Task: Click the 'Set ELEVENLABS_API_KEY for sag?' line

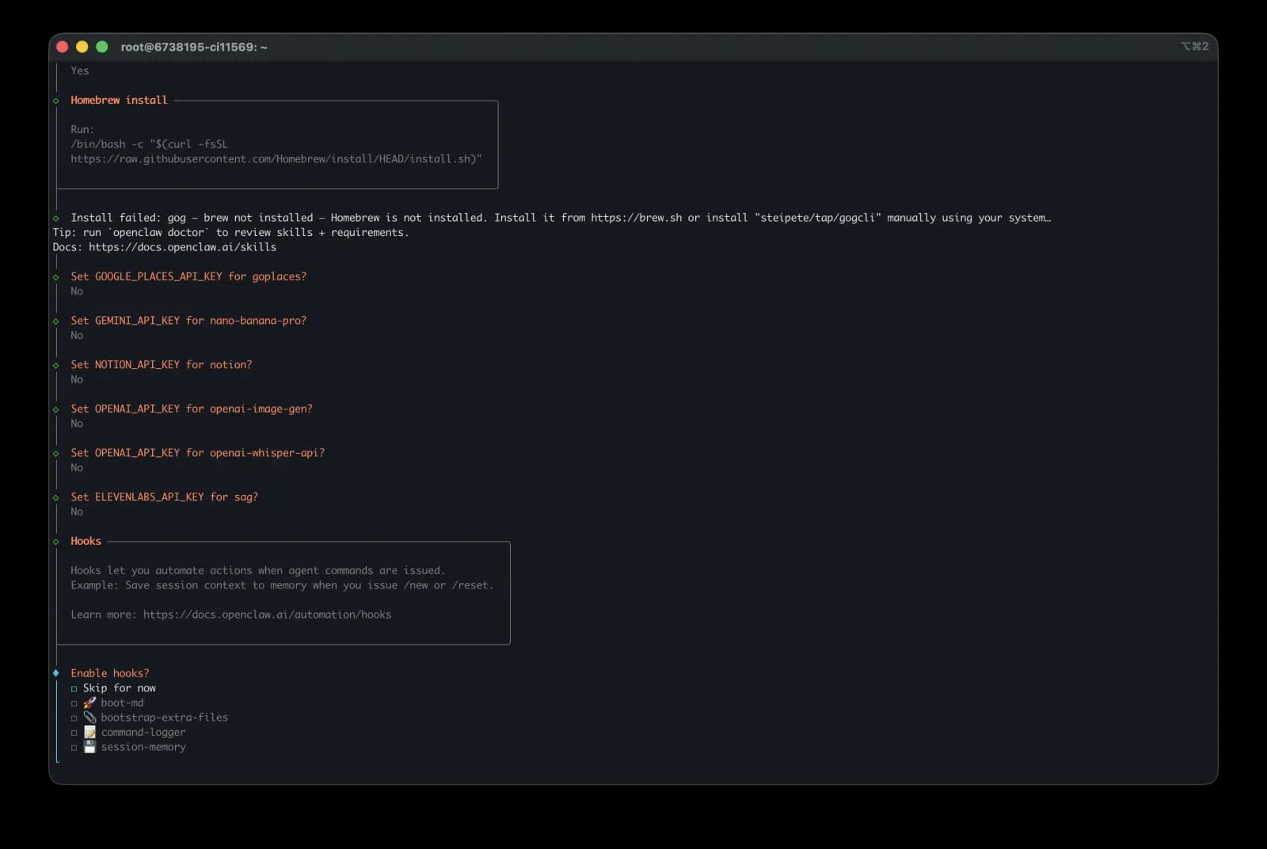Action: [x=164, y=497]
